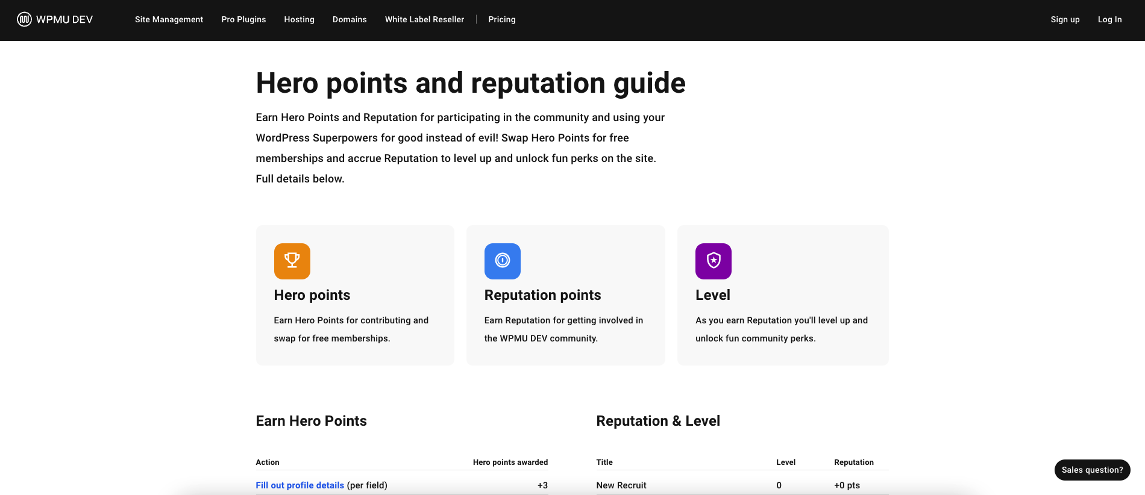This screenshot has height=495, width=1145.
Task: Click the WPMU DEV brand name
Action: (x=64, y=19)
